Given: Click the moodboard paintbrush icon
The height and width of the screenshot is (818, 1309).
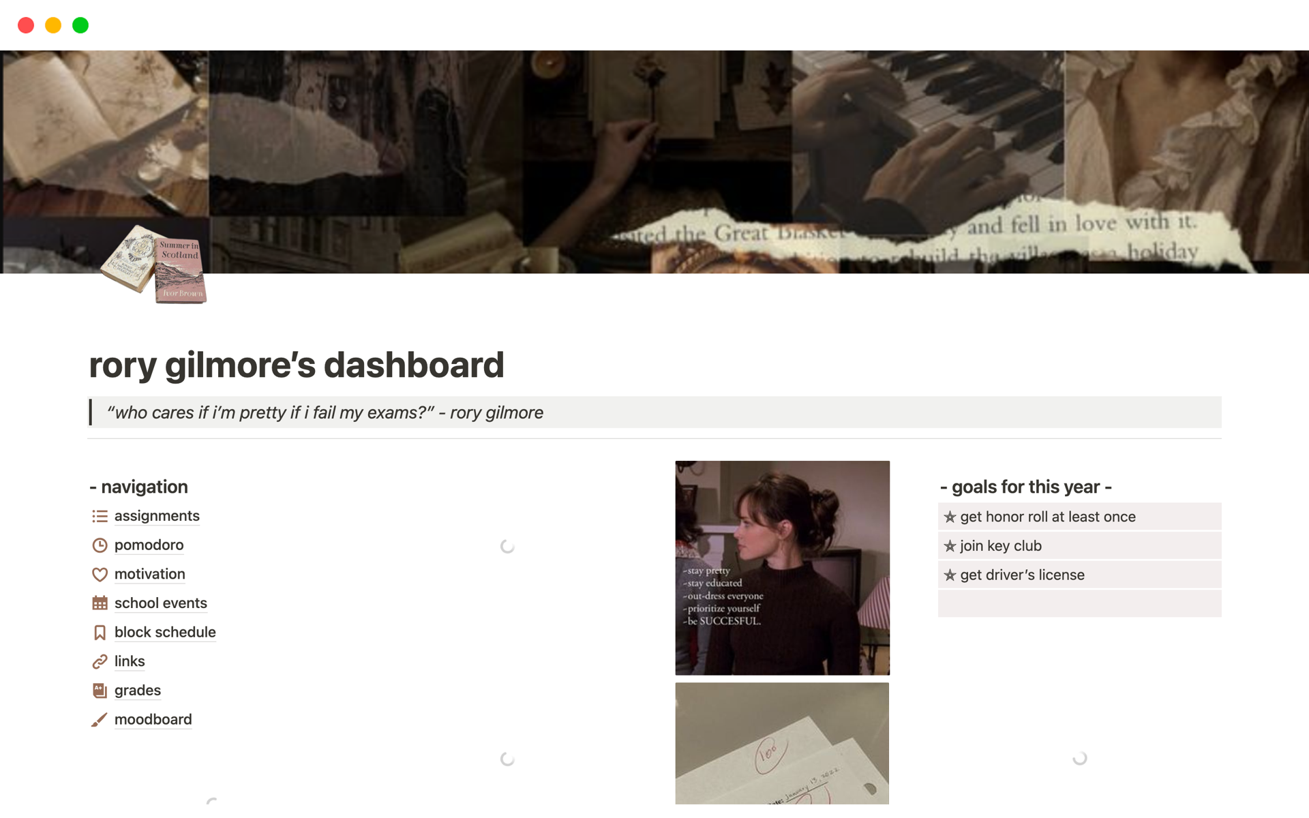Looking at the screenshot, I should tap(100, 720).
